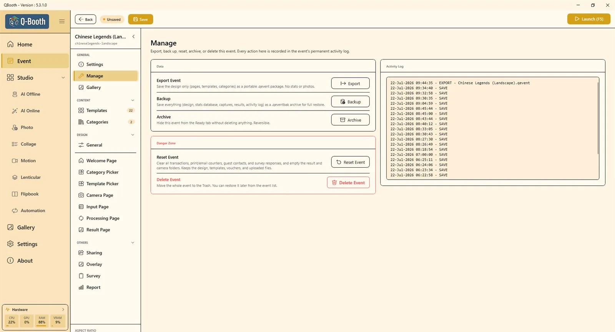Open the Welcome Page home icon

point(81,161)
